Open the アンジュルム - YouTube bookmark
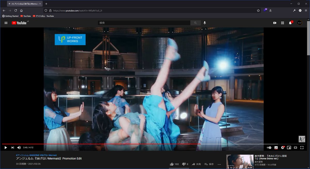The width and height of the screenshot is (310, 169). (43, 16)
